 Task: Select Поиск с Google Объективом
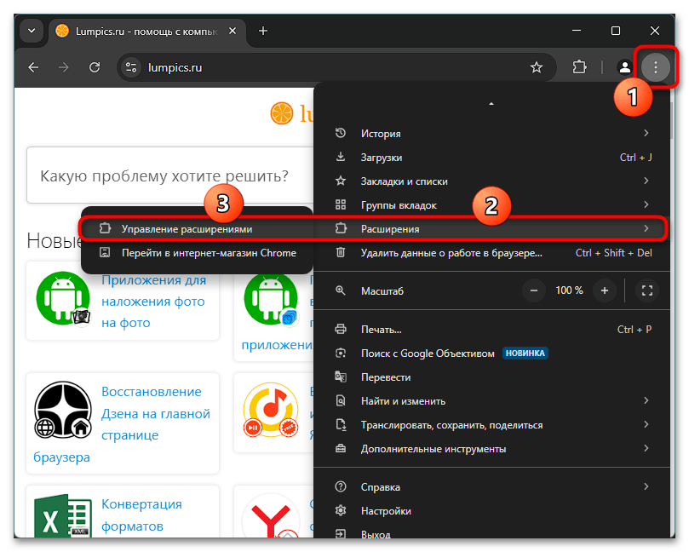(492, 353)
